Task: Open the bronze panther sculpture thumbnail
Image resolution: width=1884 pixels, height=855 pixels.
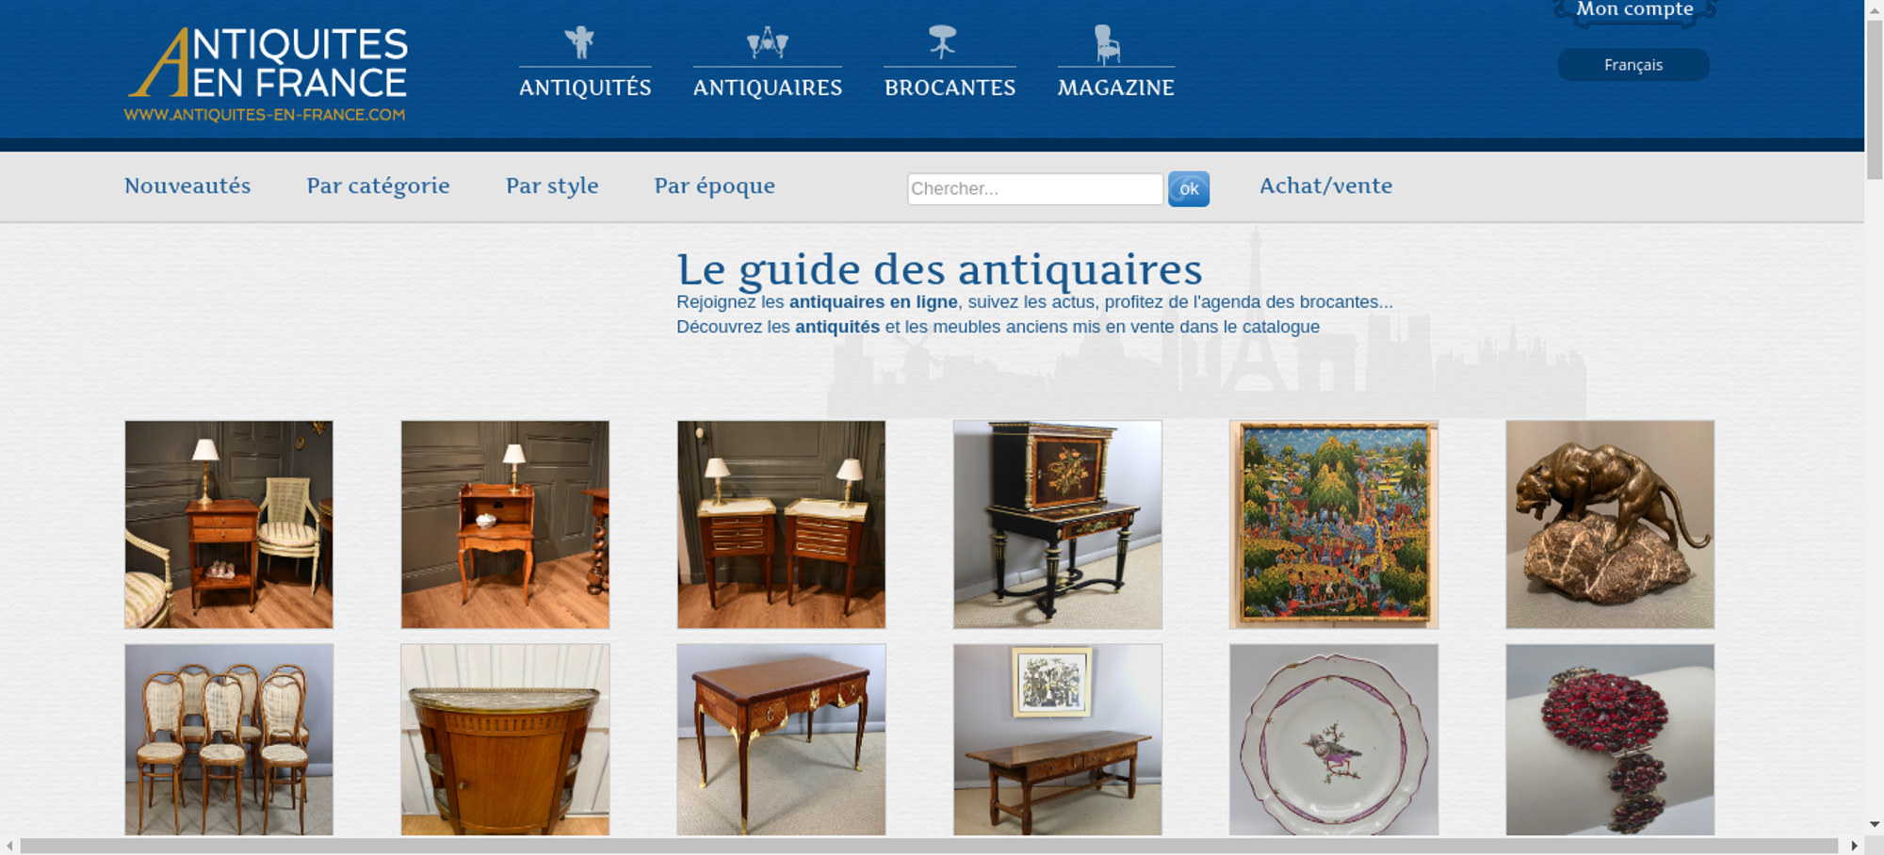Action: (x=1610, y=524)
